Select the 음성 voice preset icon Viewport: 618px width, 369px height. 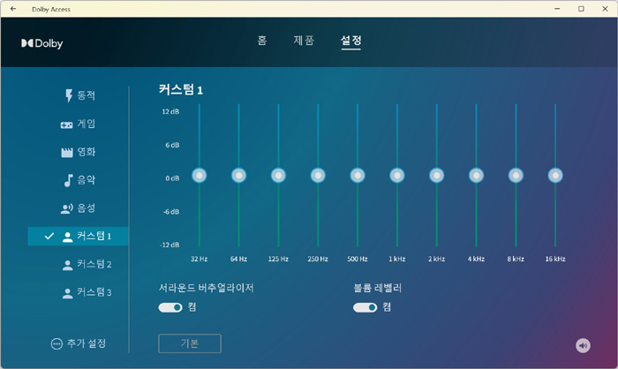point(67,208)
